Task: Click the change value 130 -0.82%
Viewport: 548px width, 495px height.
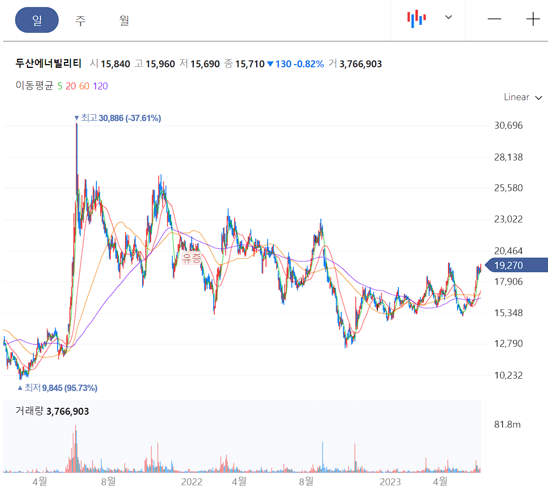Action: 299,64
